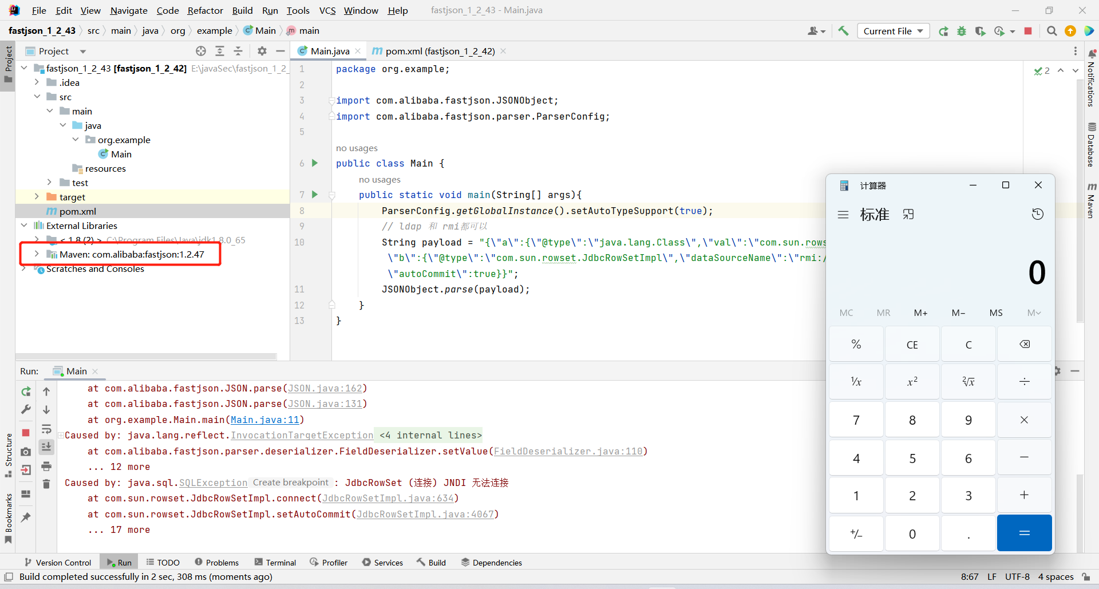Toggle soft-wrap in Run console
Viewport: 1099px width, 589px height.
(x=46, y=429)
